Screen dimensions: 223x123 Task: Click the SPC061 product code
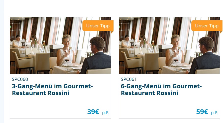point(129,79)
